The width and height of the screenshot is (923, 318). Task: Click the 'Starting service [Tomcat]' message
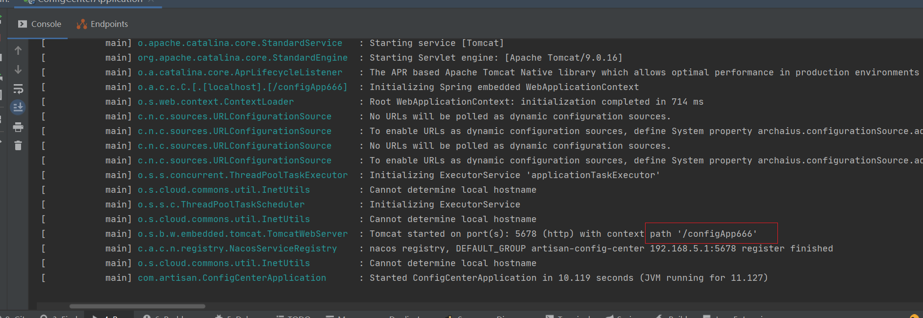pos(437,43)
